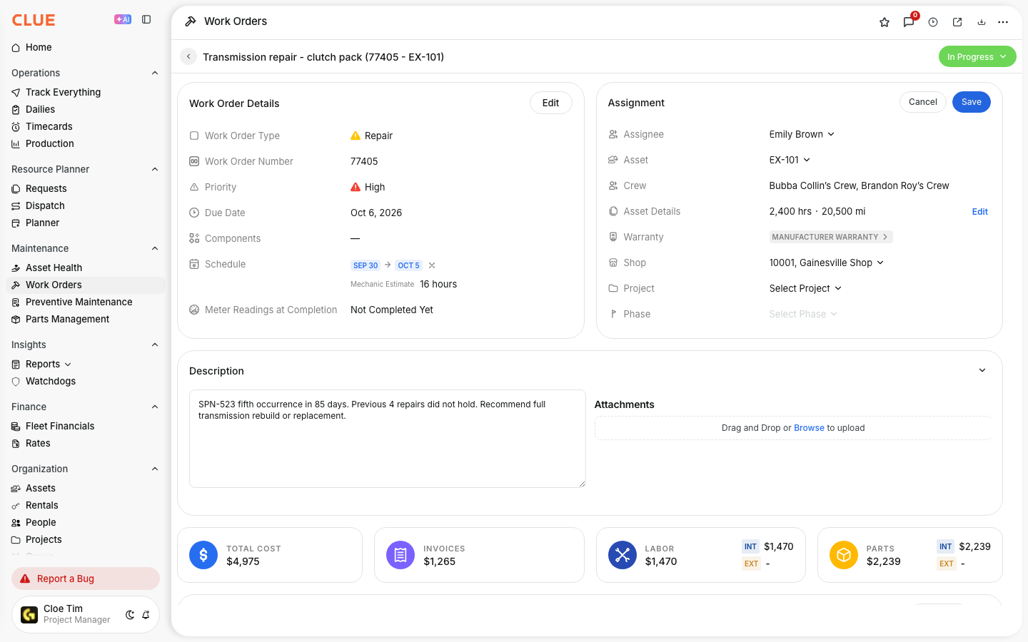The image size is (1028, 642).
Task: Collapse the Organization sidebar group
Action: point(155,469)
